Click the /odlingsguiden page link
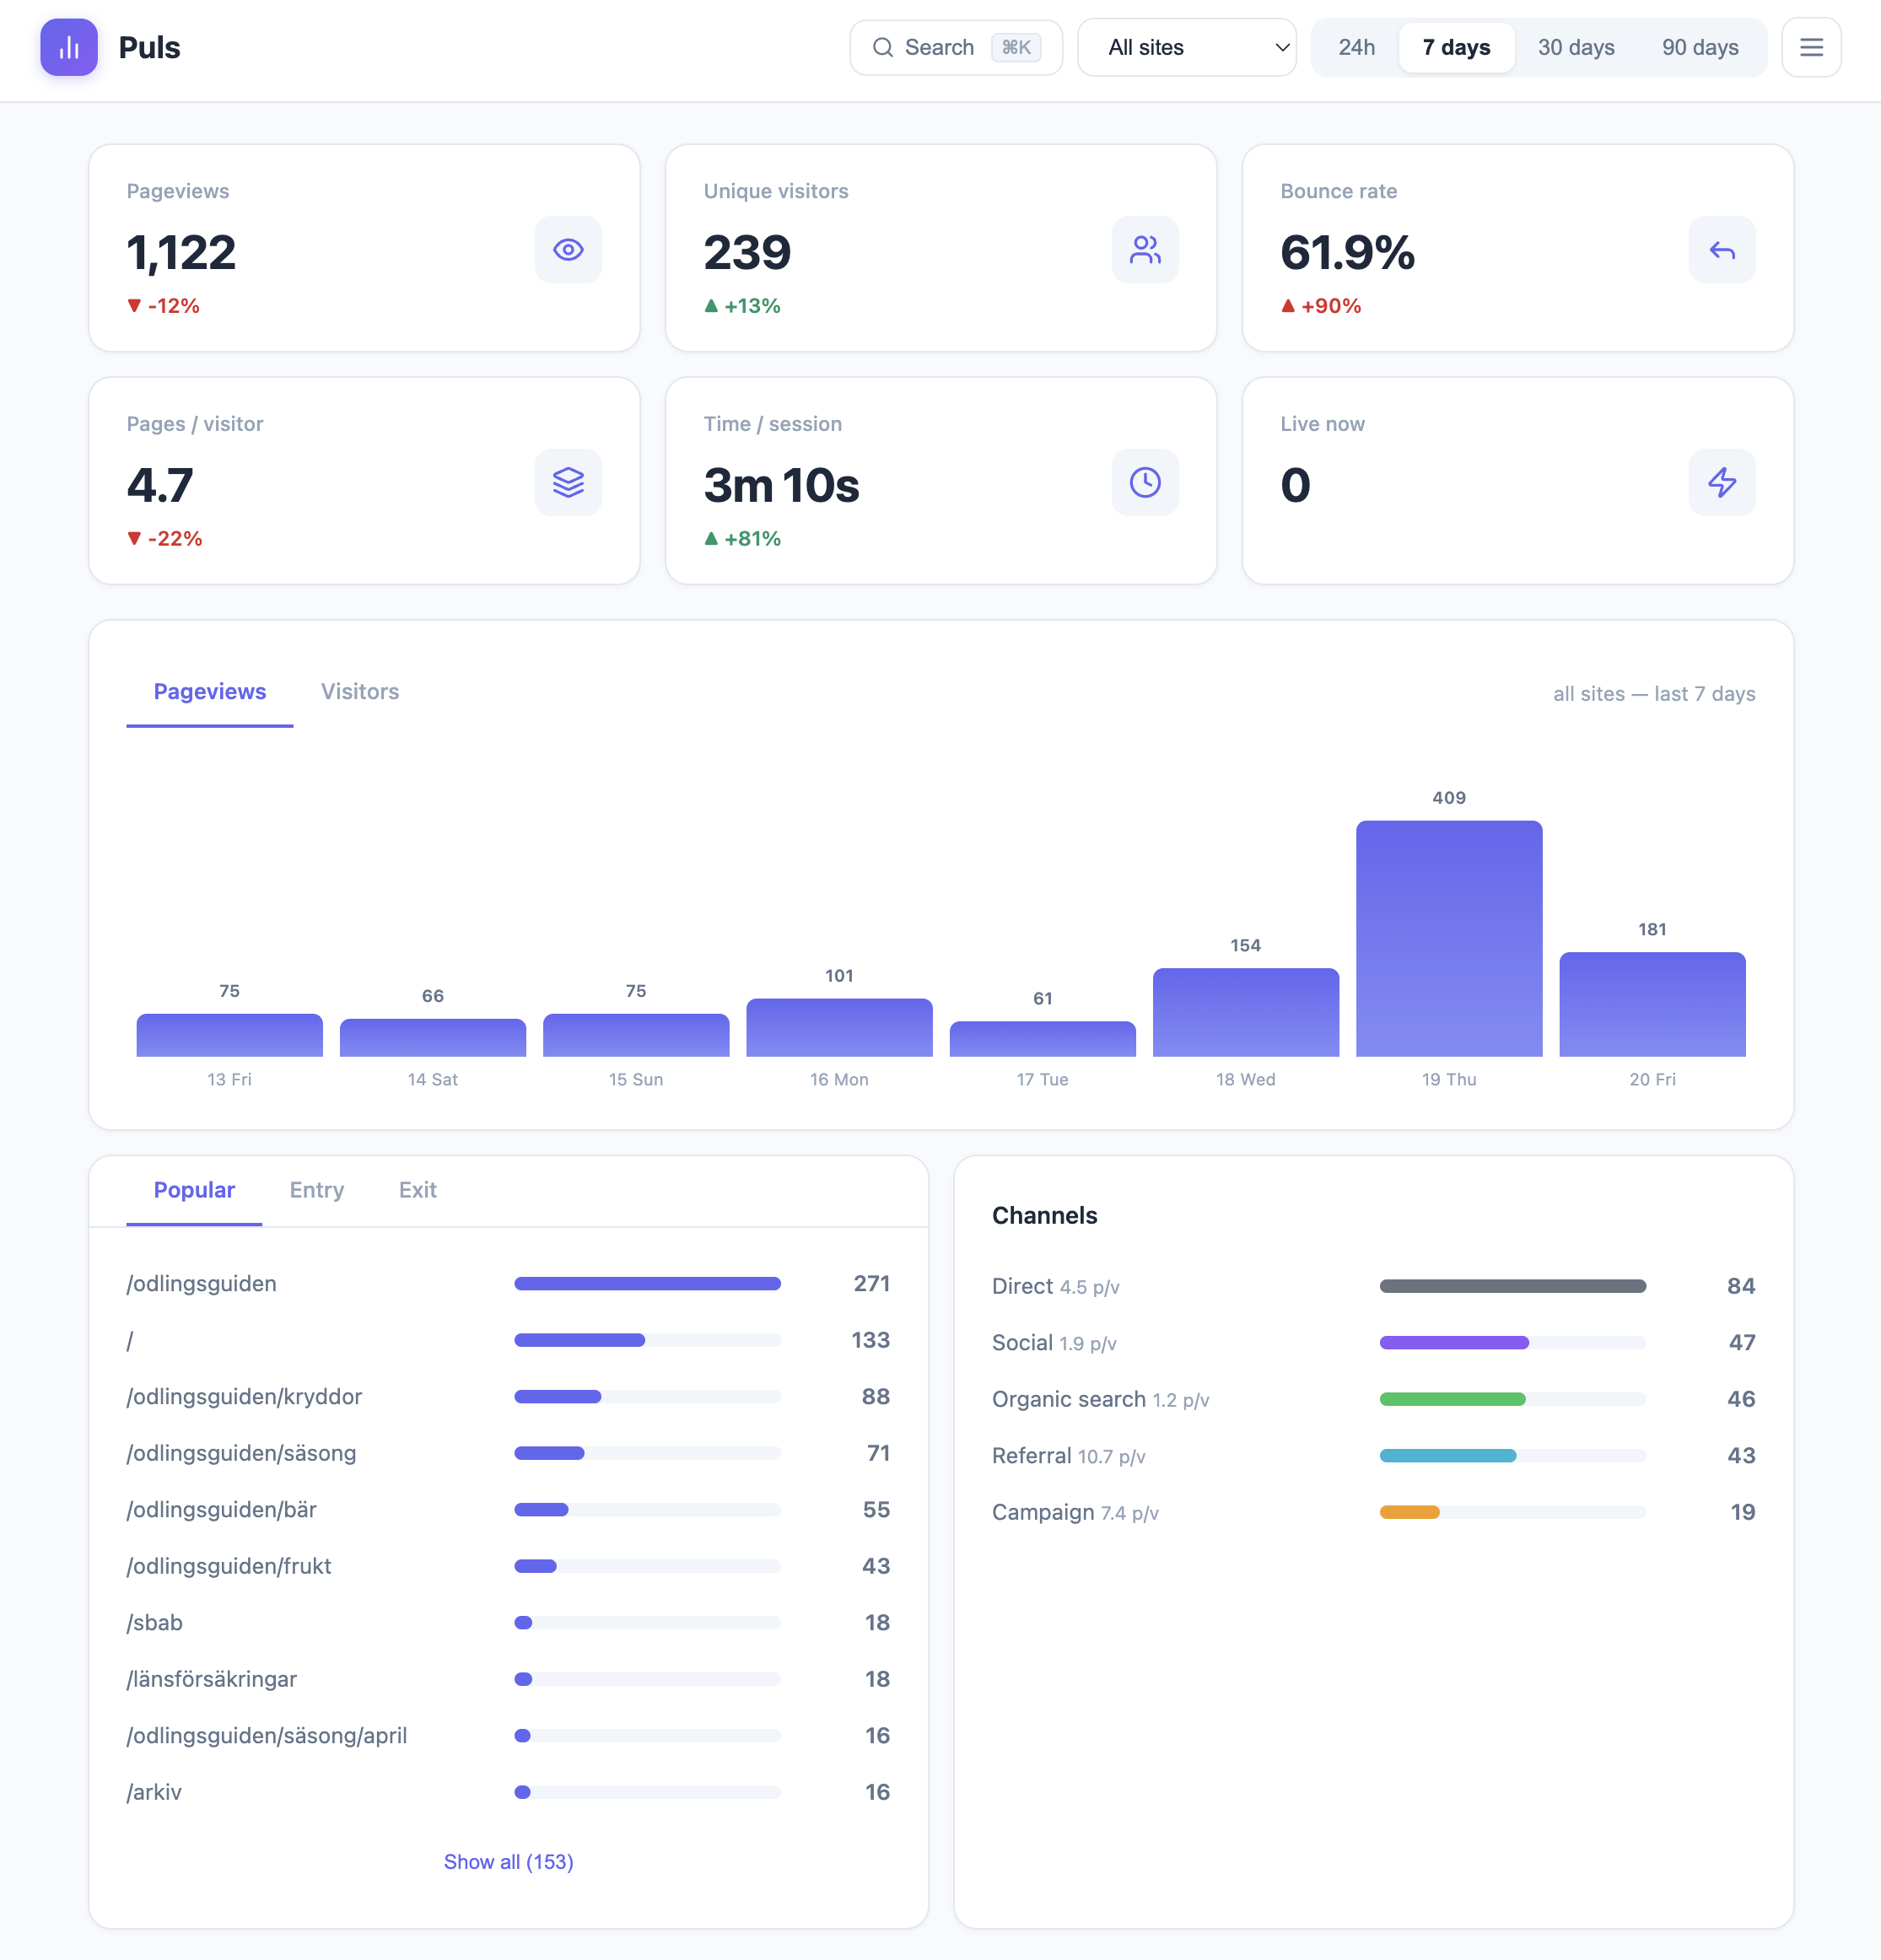This screenshot has width=1881, height=1960. [201, 1284]
